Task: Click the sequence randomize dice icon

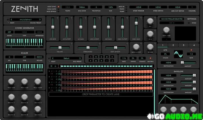Action: (51, 66)
